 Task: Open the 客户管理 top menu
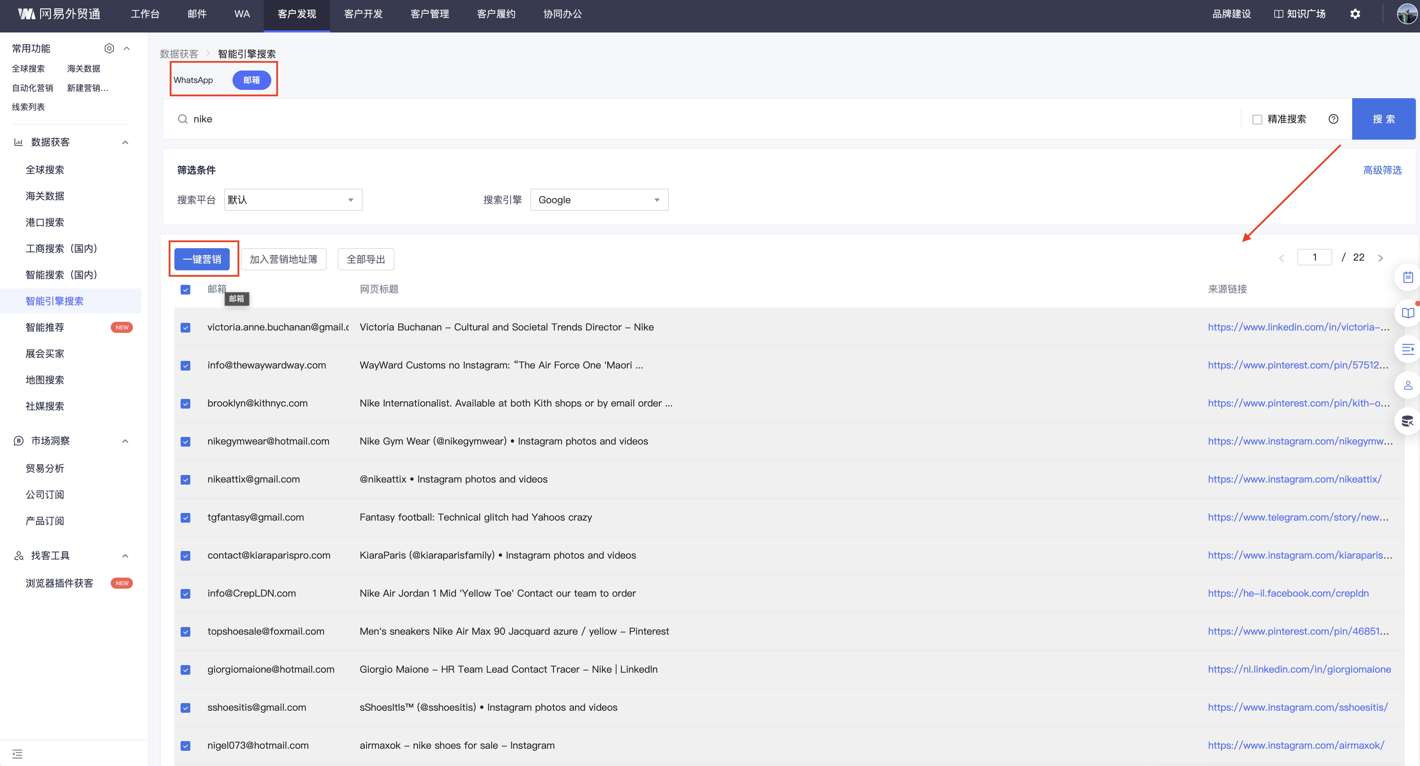429,14
